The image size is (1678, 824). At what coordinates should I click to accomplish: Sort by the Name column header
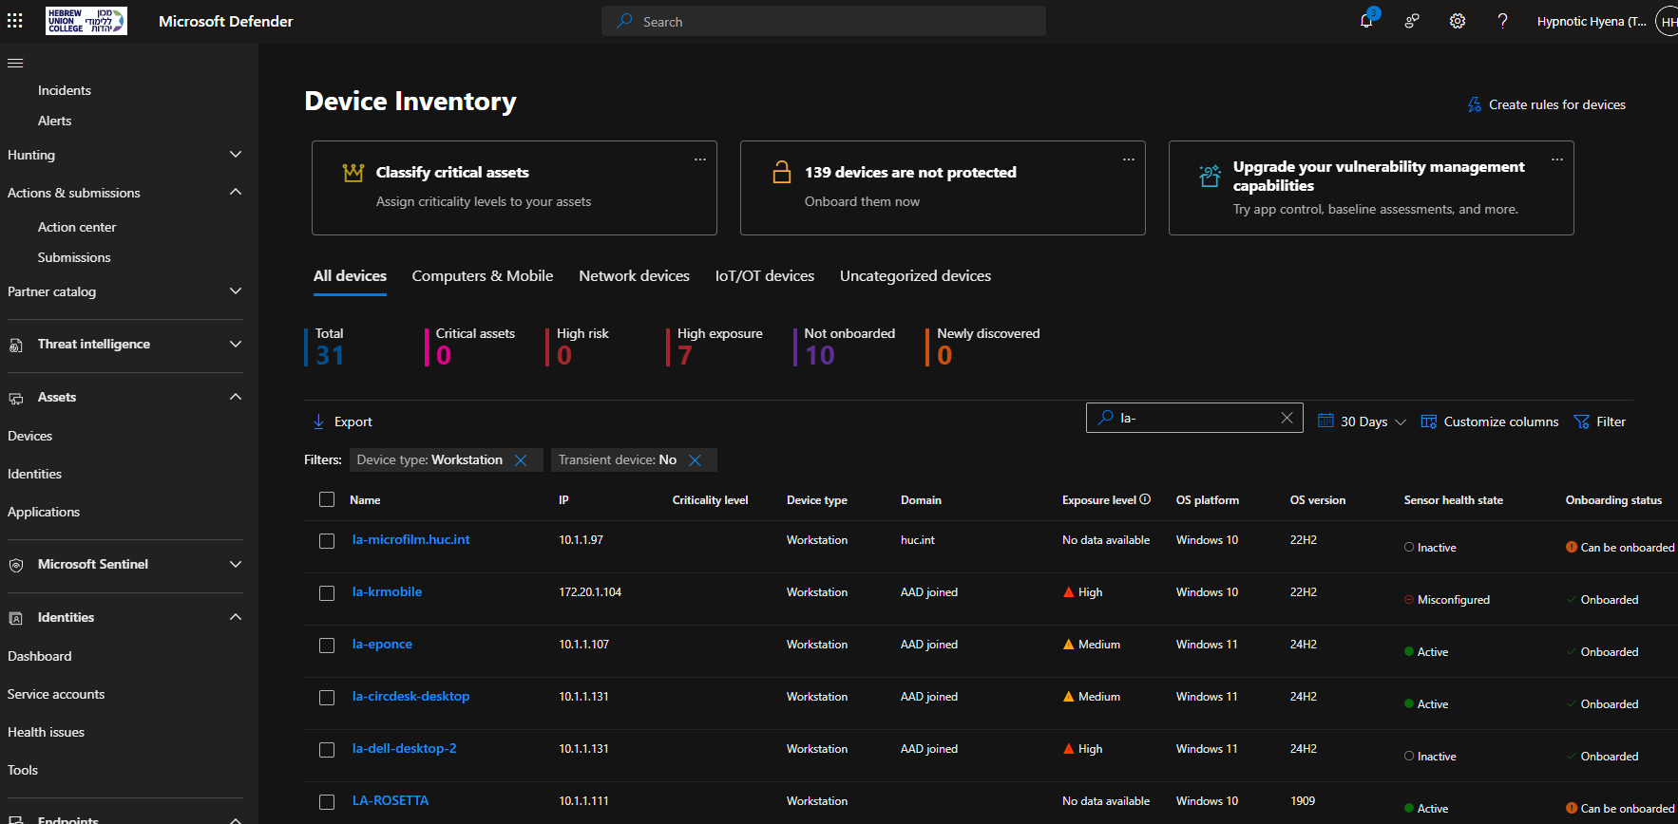(365, 499)
